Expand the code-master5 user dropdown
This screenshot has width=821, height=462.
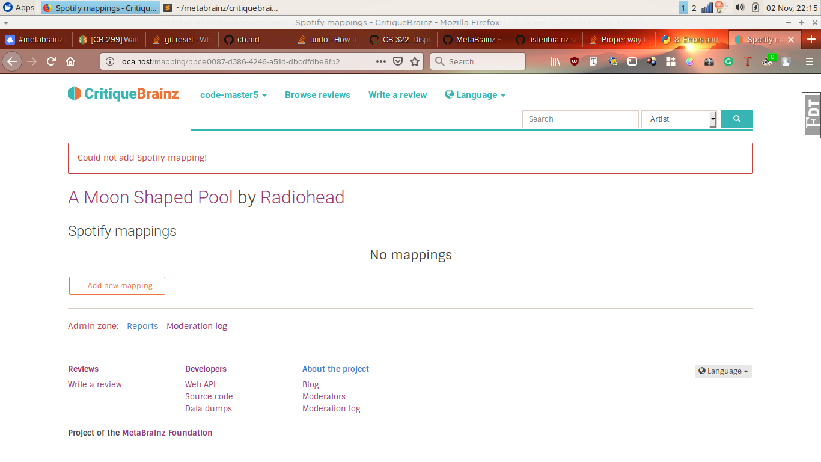(x=233, y=95)
